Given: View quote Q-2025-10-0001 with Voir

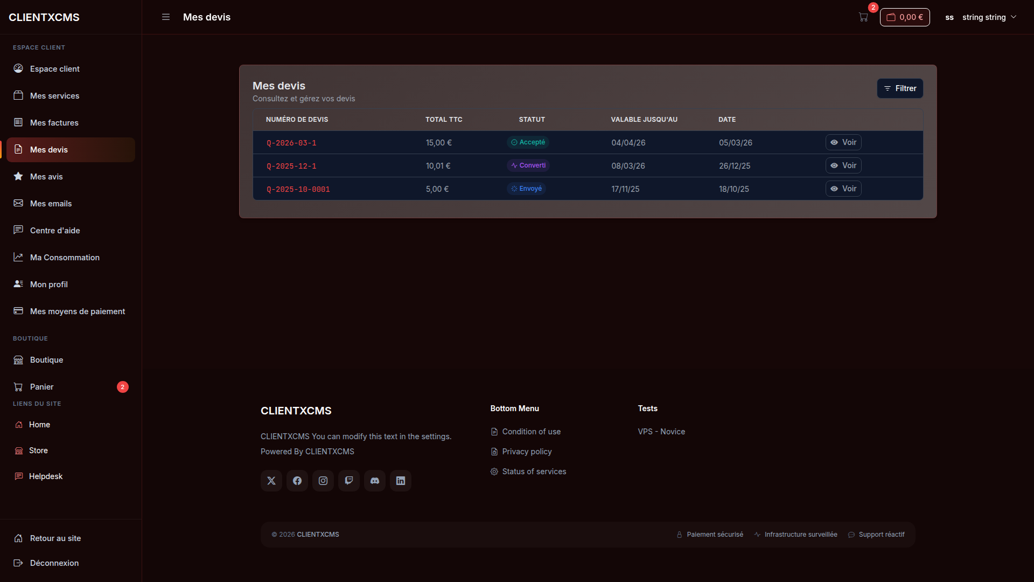Looking at the screenshot, I should [x=843, y=189].
